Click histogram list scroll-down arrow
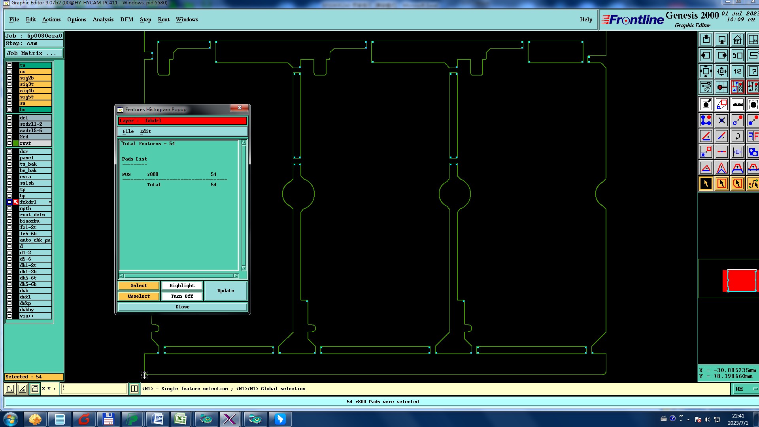This screenshot has height=427, width=759. (x=244, y=268)
